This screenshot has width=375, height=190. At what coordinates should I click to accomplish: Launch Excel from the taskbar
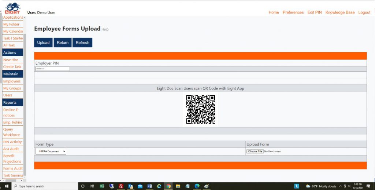[102, 186]
